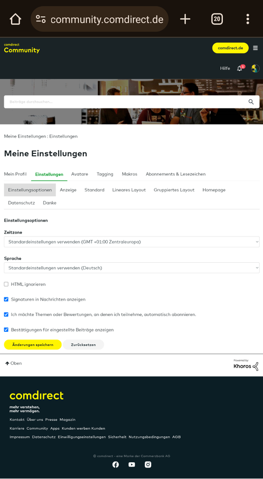Viewport: 263px width, 479px height.
Task: Open the Avatare tab
Action: pyautogui.click(x=80, y=174)
